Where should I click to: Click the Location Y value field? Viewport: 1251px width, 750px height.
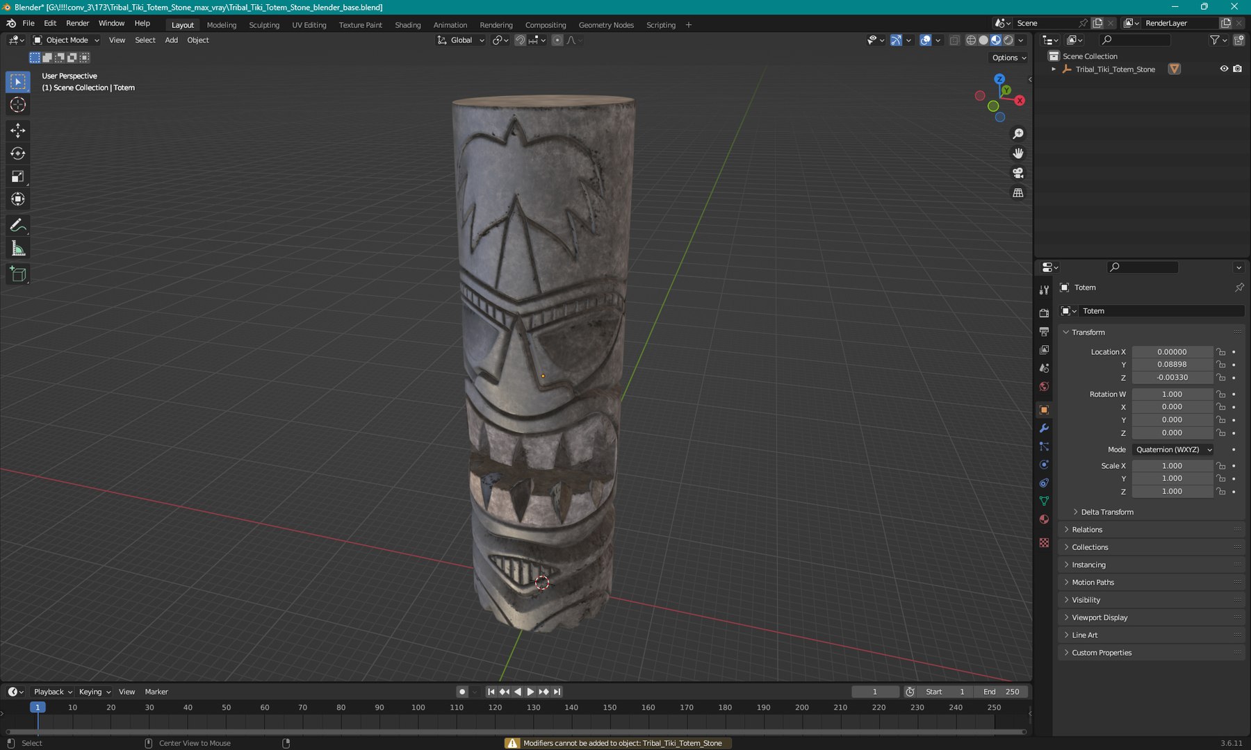point(1172,365)
